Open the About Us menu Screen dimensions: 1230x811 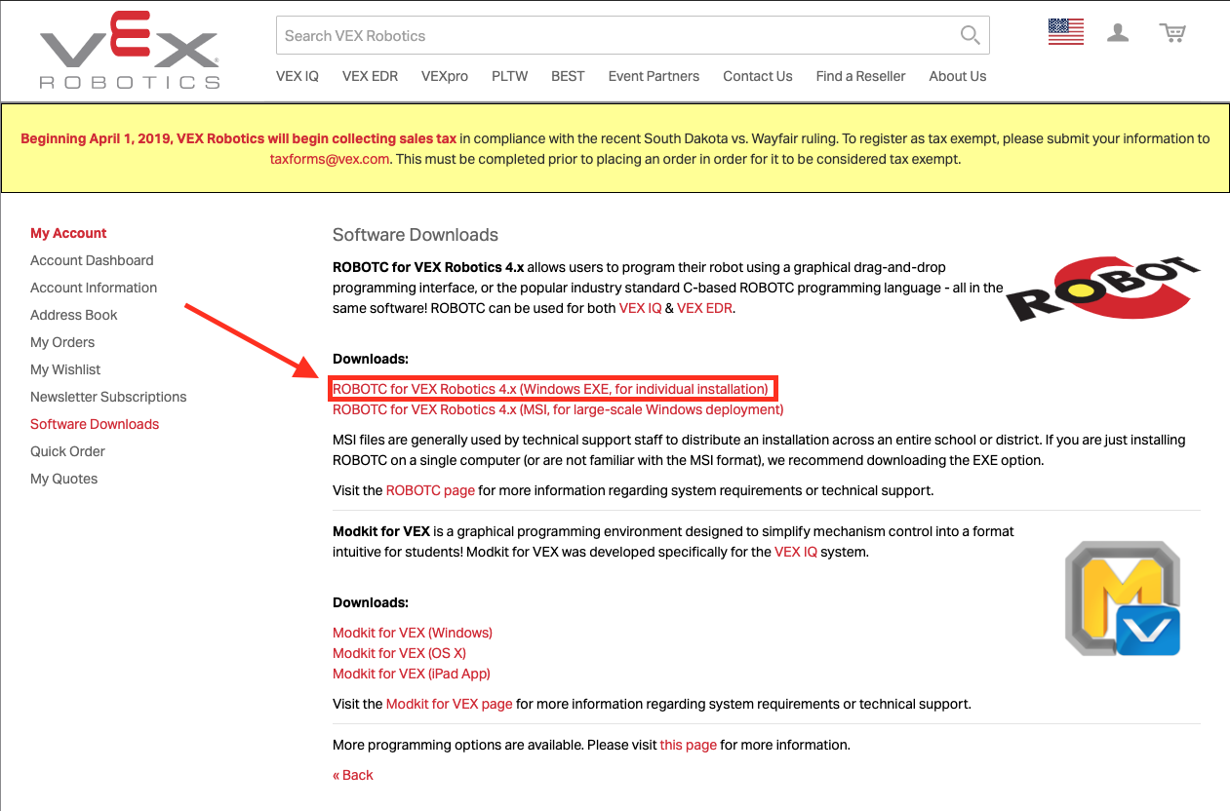click(958, 76)
